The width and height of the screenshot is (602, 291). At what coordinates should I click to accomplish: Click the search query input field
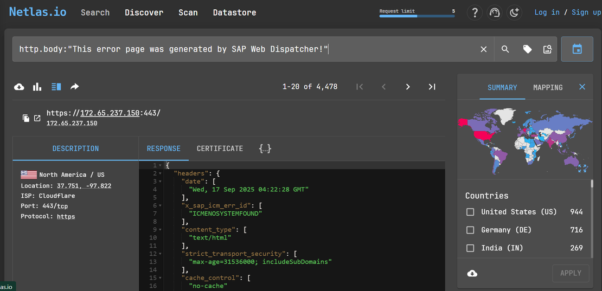tap(244, 49)
